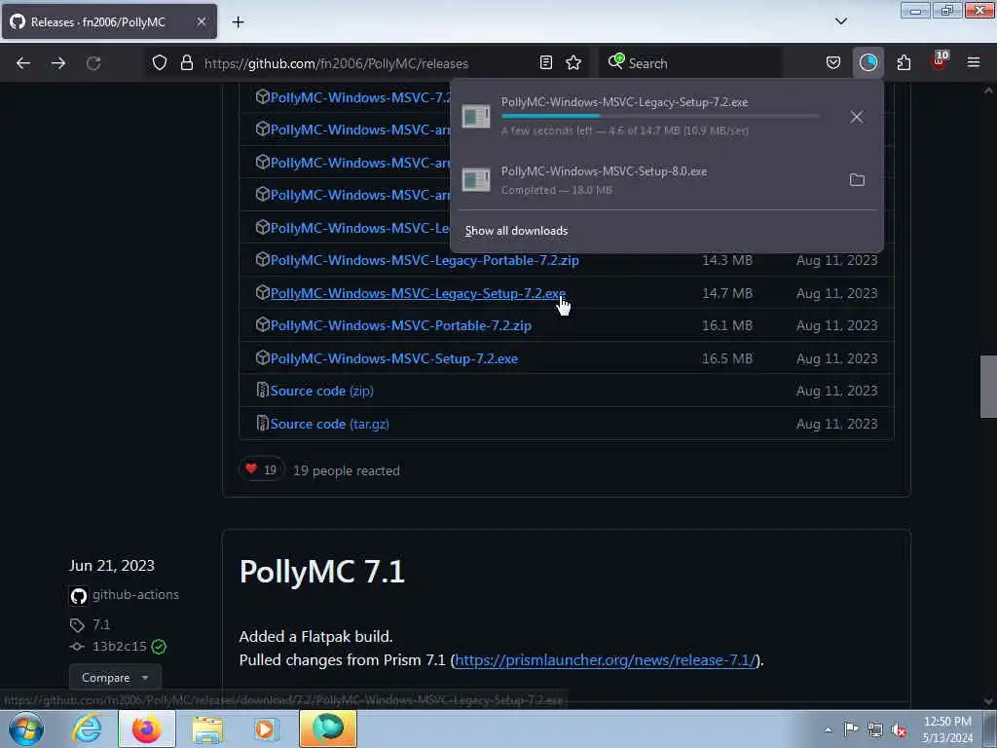Click the site padlock security icon
This screenshot has width=997, height=748.
coord(186,63)
